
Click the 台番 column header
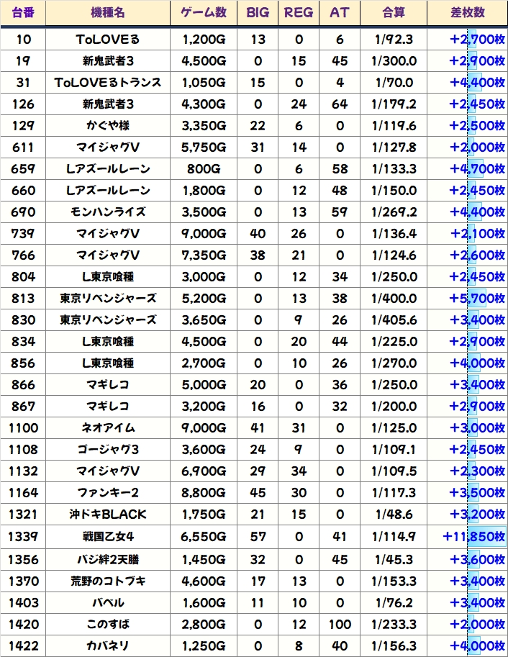tap(23, 13)
